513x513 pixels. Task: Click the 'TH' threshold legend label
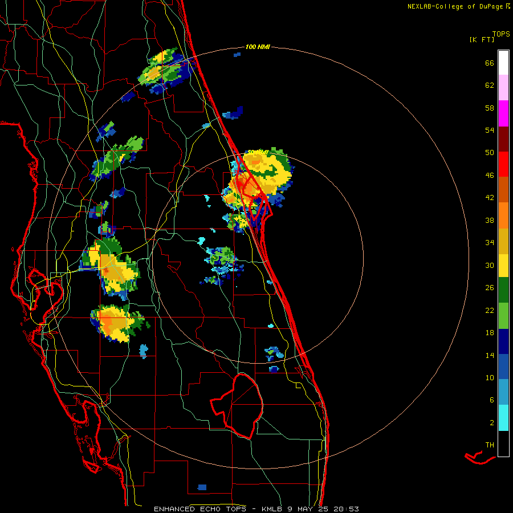point(490,445)
